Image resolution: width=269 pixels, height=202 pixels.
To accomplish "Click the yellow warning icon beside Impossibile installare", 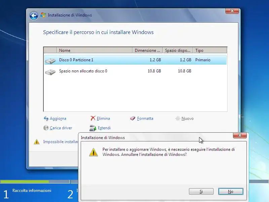I will coord(37,142).
